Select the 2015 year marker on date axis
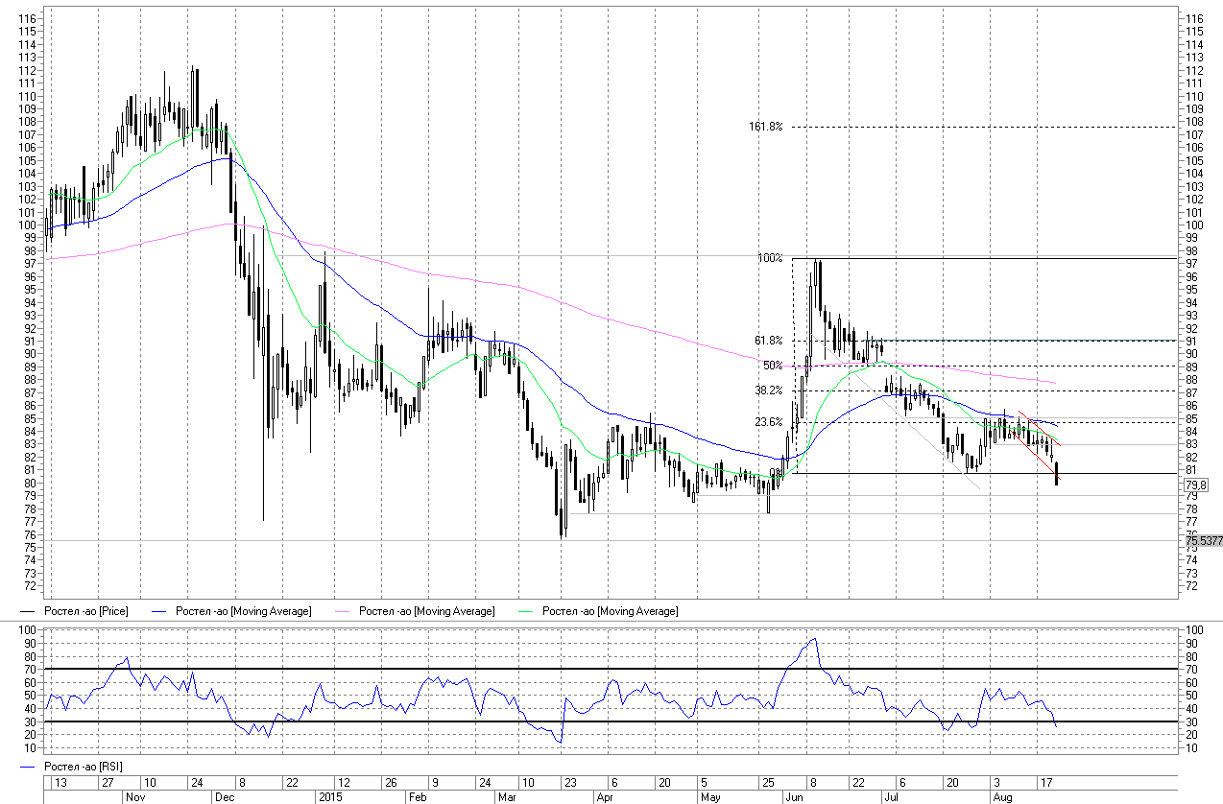 click(330, 796)
